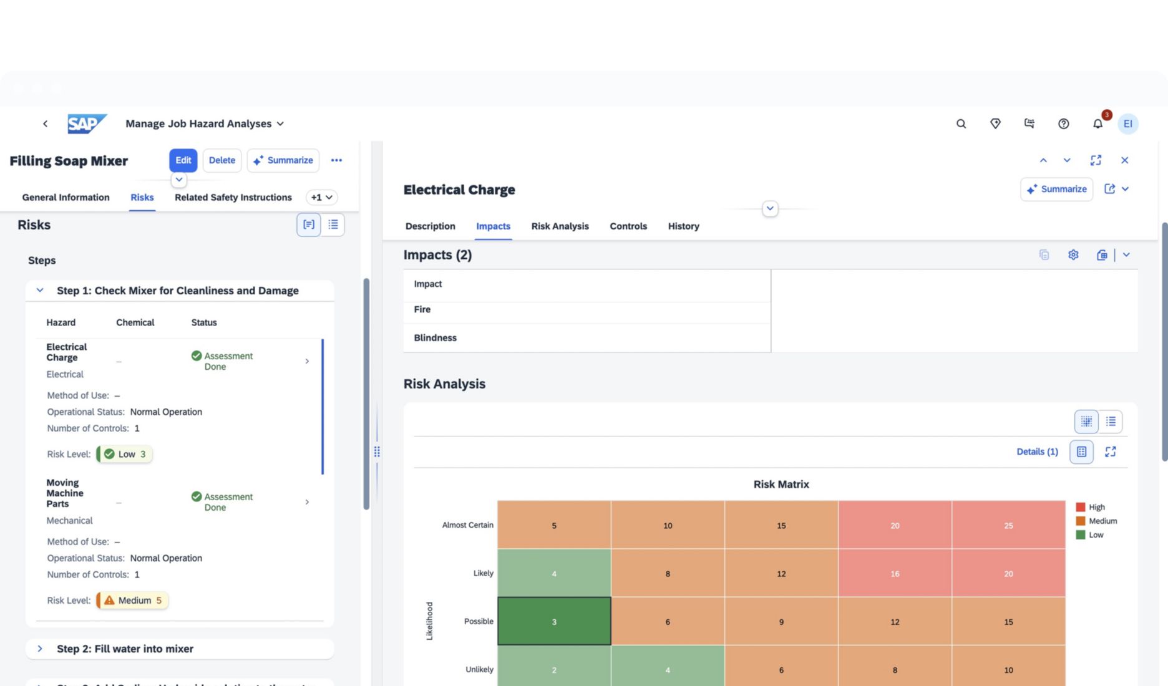1168x686 pixels.
Task: Select the risk matrix cell with value 25
Action: pyautogui.click(x=1008, y=525)
